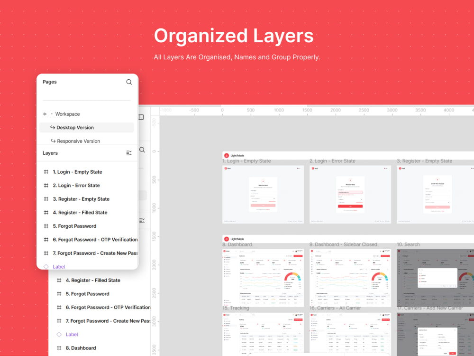Viewport: 474px width, 356px height.
Task: Click Layers panel heading
Action: (x=50, y=153)
